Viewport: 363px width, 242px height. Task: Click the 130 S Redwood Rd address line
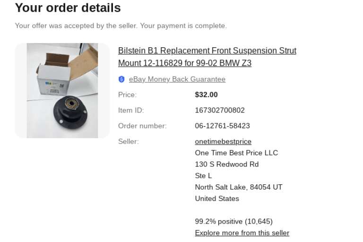coord(227,164)
